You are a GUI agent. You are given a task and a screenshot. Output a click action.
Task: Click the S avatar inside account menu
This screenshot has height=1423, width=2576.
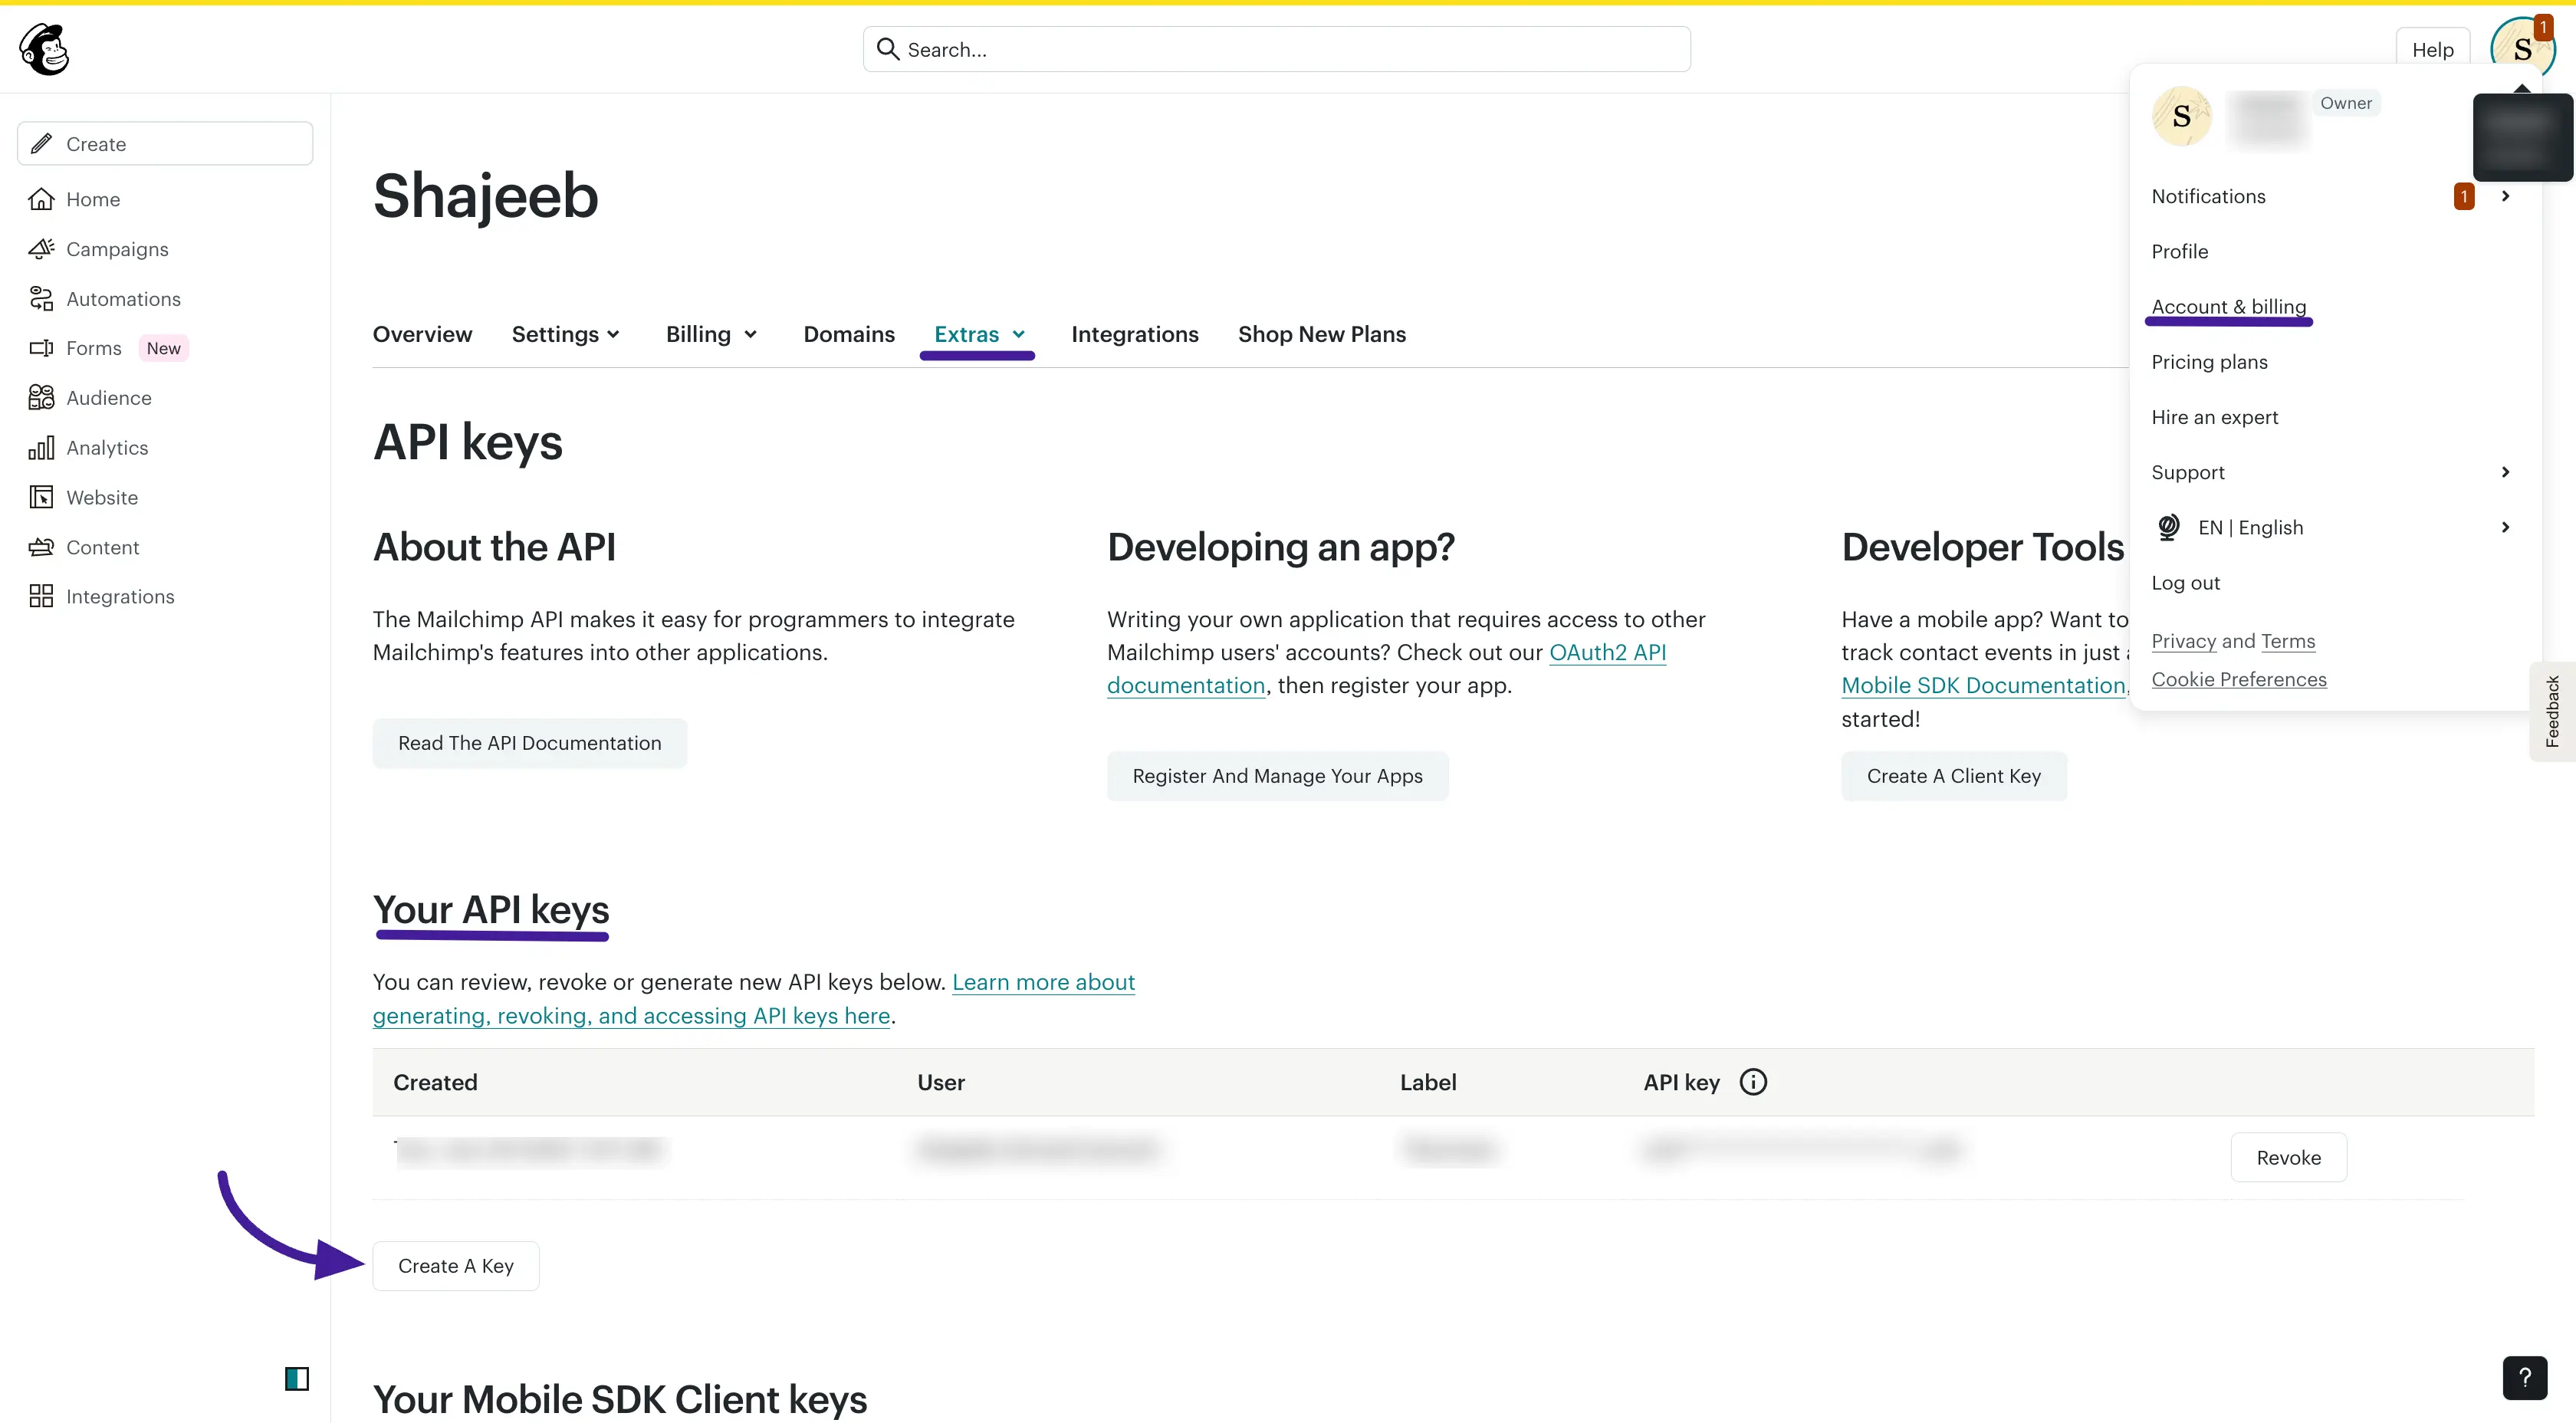pyautogui.click(x=2181, y=116)
